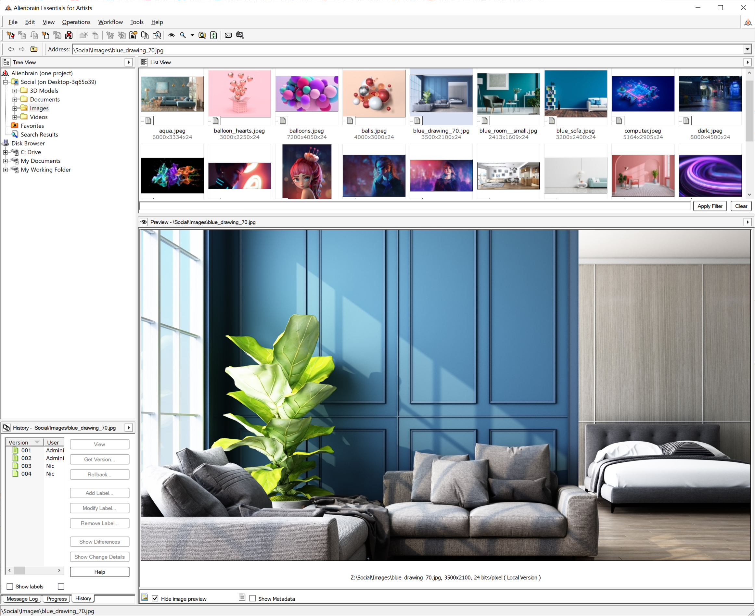This screenshot has height=616, width=755.
Task: Uncheck Hide image preview checkbox
Action: click(x=155, y=598)
